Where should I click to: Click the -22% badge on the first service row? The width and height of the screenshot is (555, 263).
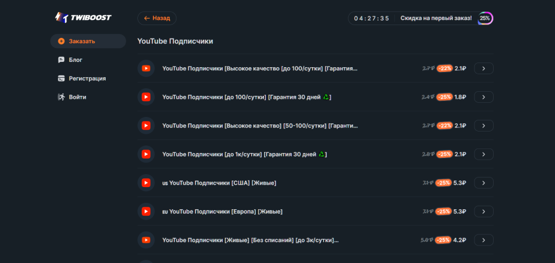pyautogui.click(x=445, y=68)
